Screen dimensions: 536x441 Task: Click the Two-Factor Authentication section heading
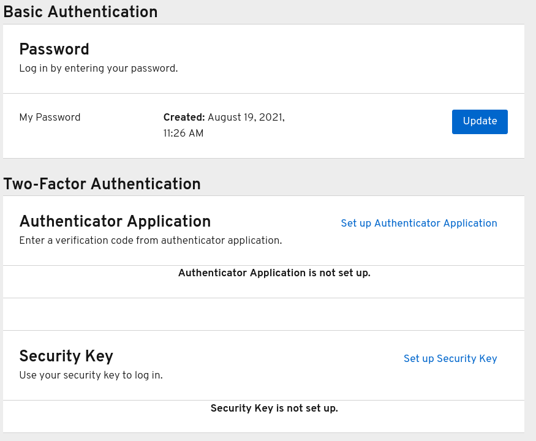(x=102, y=184)
